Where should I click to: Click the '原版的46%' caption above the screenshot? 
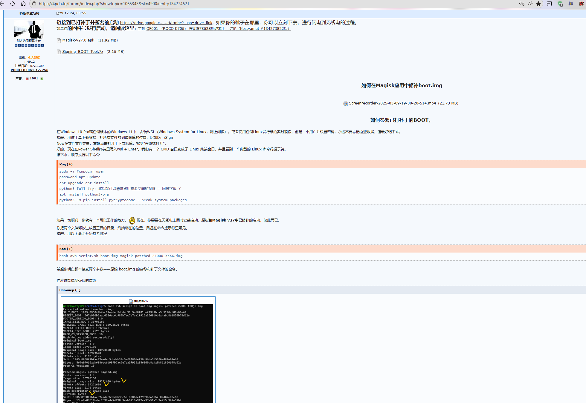click(141, 301)
